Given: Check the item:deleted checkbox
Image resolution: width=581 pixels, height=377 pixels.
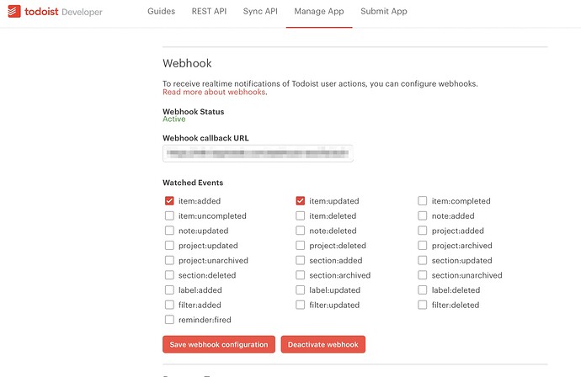Looking at the screenshot, I should (300, 216).
